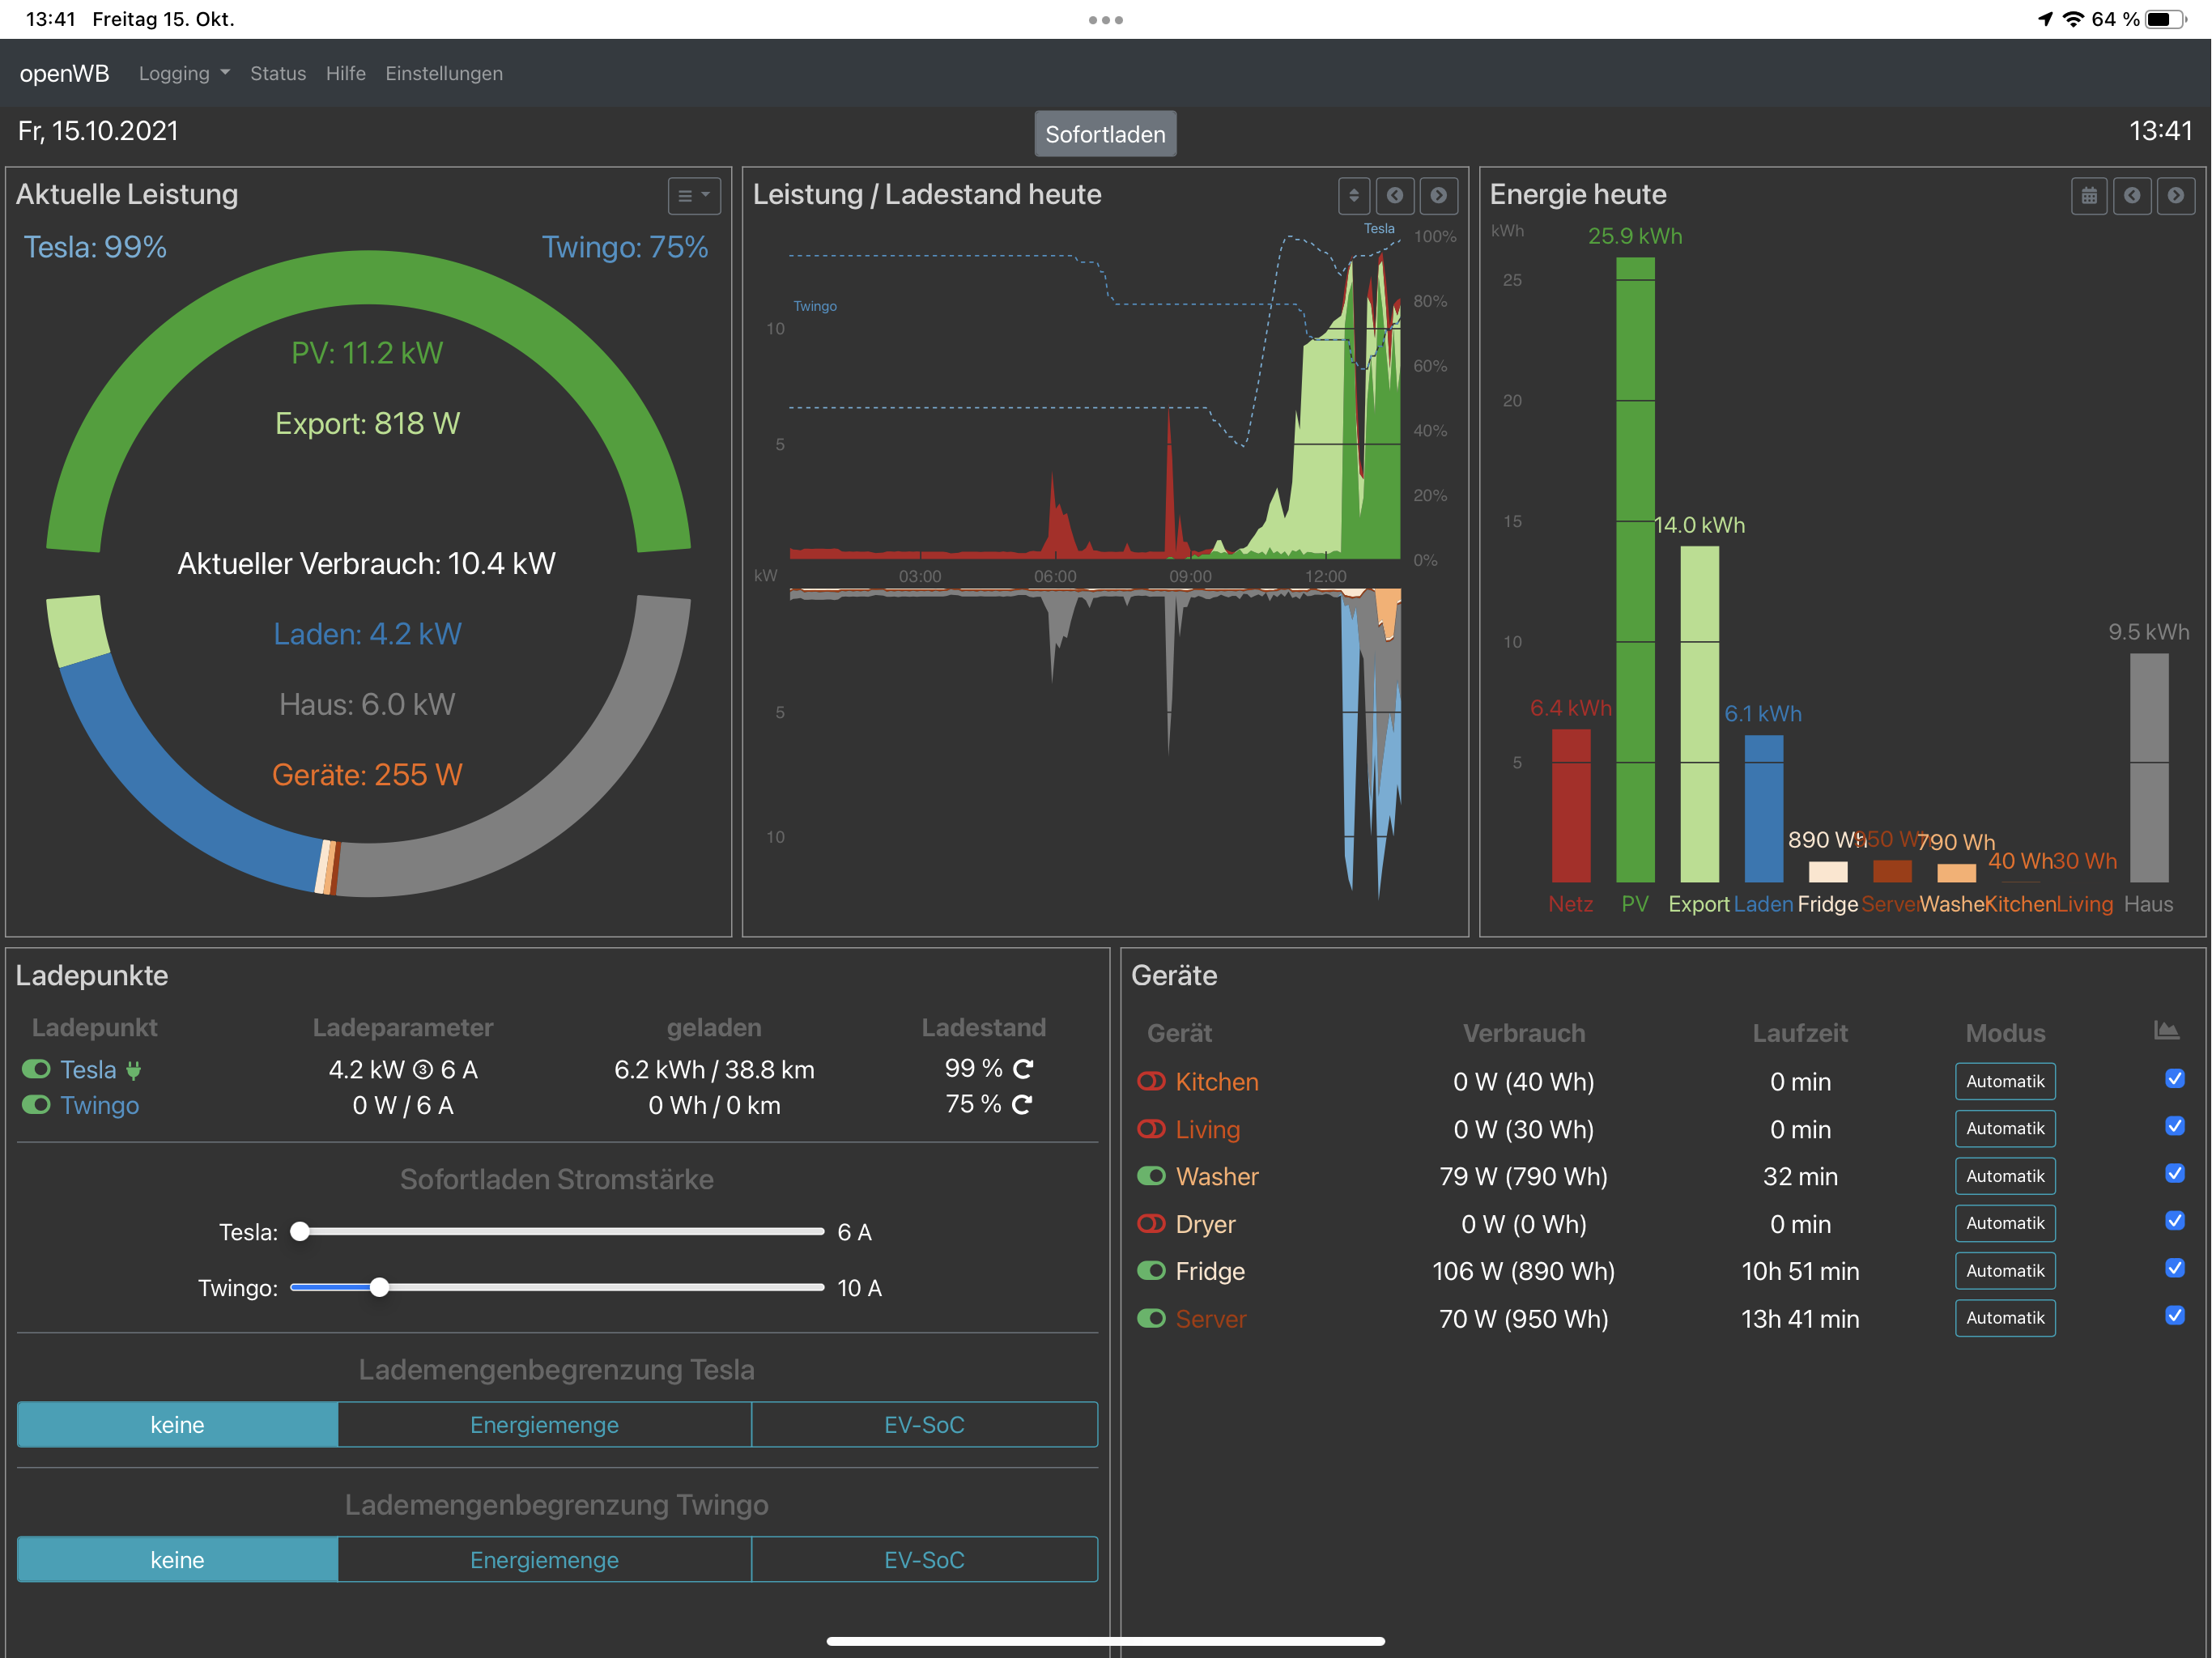Open Einstellungen in the navigation bar
The image size is (2212, 1658).
444,74
